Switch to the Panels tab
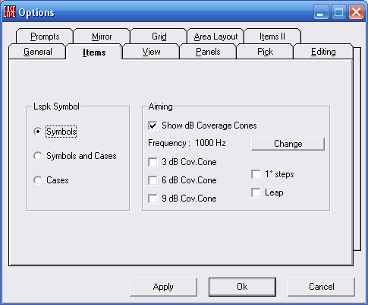The width and height of the screenshot is (368, 305). pos(208,52)
